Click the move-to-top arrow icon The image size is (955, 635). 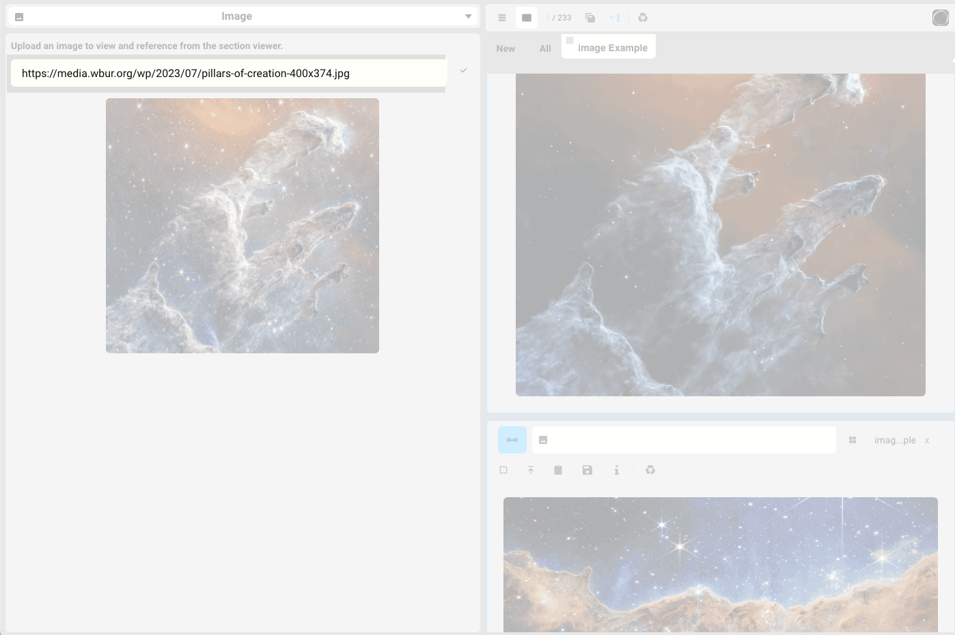click(531, 470)
